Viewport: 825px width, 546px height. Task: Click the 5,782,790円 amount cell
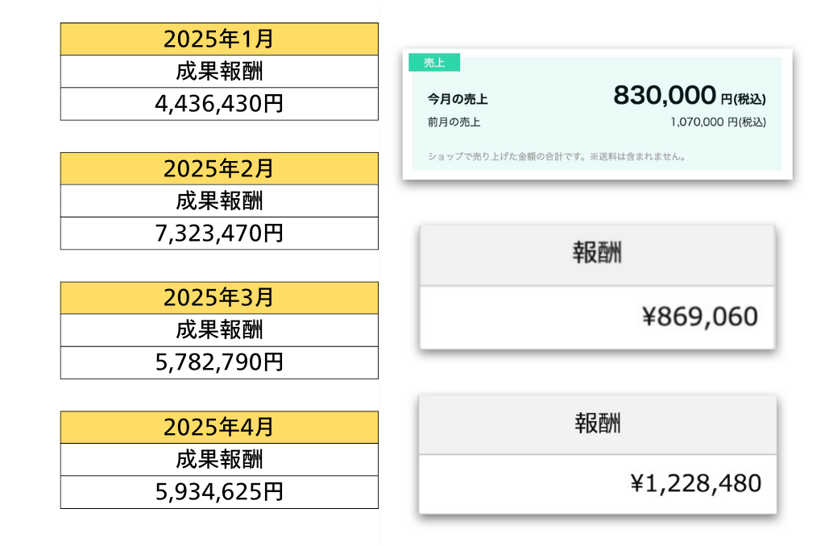click(x=219, y=362)
